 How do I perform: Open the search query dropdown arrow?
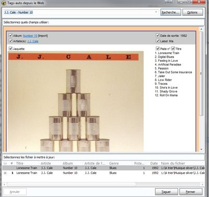pyautogui.click(x=156, y=12)
